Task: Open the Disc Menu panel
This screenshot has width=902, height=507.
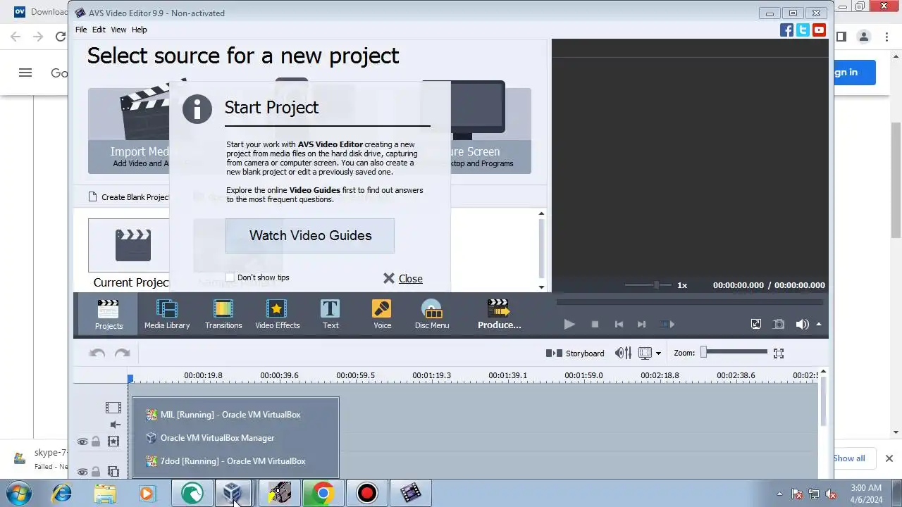Action: 432,314
